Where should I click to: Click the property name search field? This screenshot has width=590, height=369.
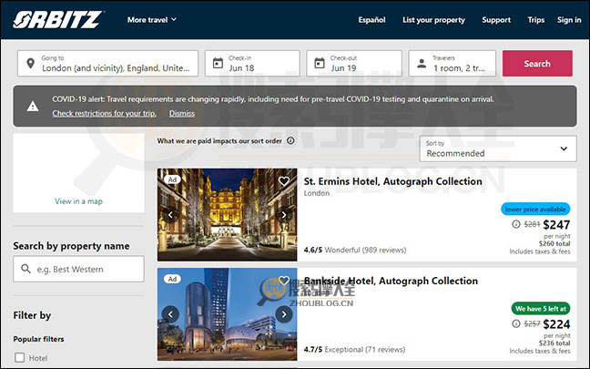pos(78,269)
